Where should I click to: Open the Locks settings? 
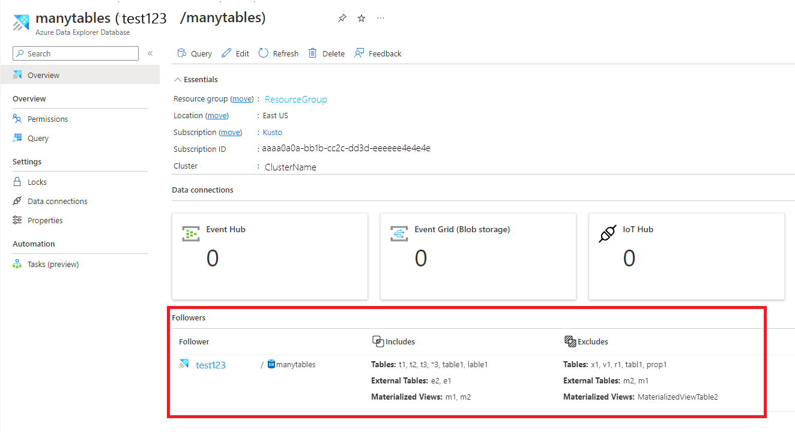click(x=37, y=181)
